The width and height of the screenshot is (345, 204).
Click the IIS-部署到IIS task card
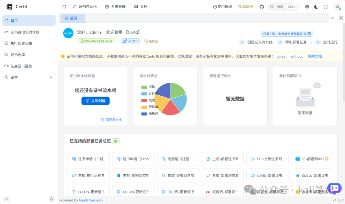coord(312,159)
